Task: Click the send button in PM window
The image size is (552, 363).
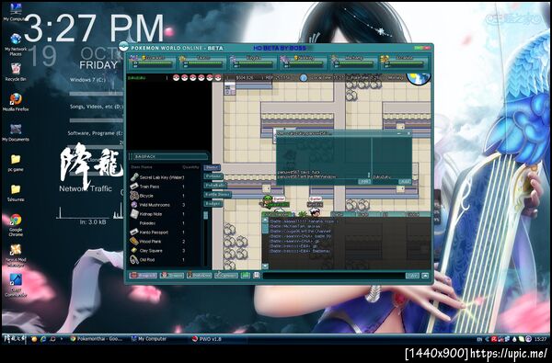Action: coord(364,182)
